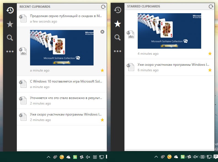This screenshot has width=218, height=162.
Task: Click the '4 minutes ago' timestamp
Action: pyautogui.click(x=148, y=54)
